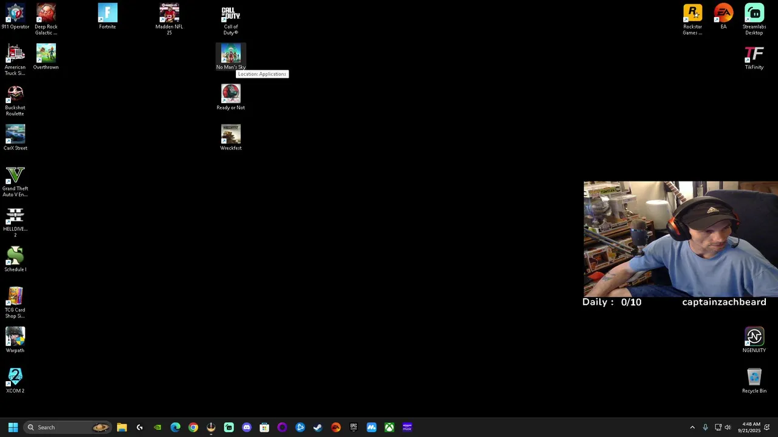Open network status tray icon
Screen dimensions: 778x437
pyautogui.click(x=718, y=427)
